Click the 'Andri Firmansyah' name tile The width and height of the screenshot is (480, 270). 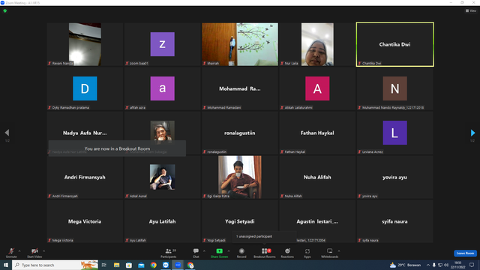pyautogui.click(x=85, y=177)
